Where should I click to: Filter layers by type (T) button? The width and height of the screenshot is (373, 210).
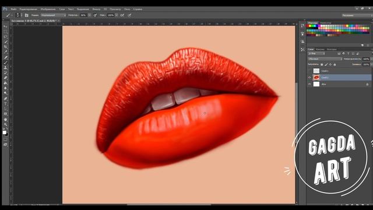(349, 54)
